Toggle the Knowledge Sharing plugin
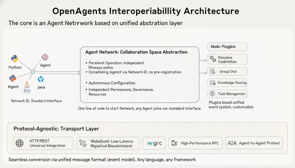Screen dimensions: 295x168 227,83
